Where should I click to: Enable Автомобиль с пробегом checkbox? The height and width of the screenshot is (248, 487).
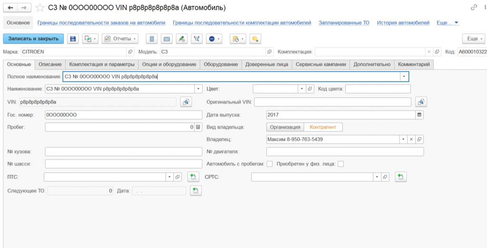click(270, 164)
